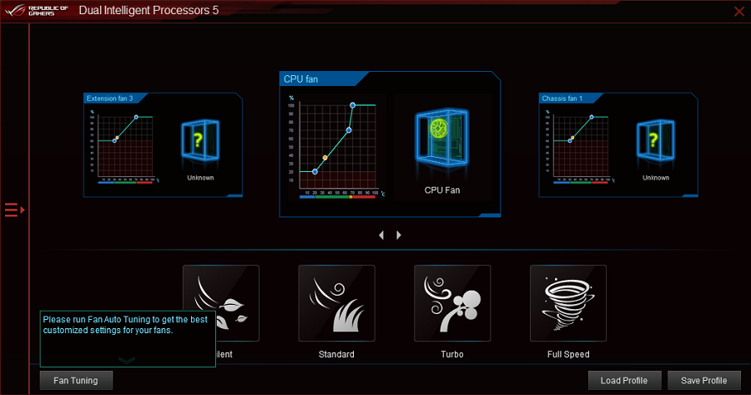Click the CPU Fan computer case icon
This screenshot has width=751, height=395.
tap(441, 138)
